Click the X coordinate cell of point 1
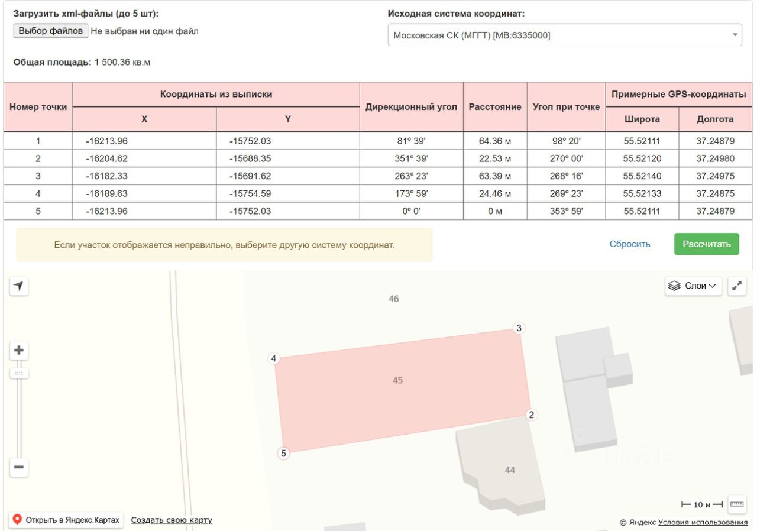The width and height of the screenshot is (757, 531). click(144, 141)
